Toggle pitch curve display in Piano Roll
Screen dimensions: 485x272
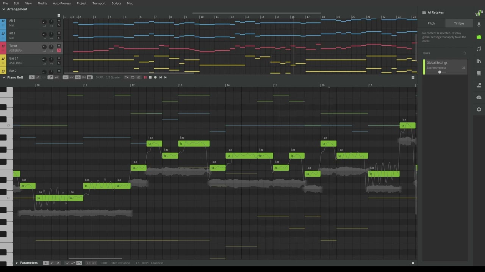[x=66, y=77]
